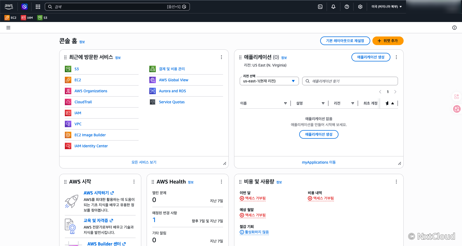Viewport: 462px width, 246px height.
Task: Open the help question mark menu
Action: [347, 7]
